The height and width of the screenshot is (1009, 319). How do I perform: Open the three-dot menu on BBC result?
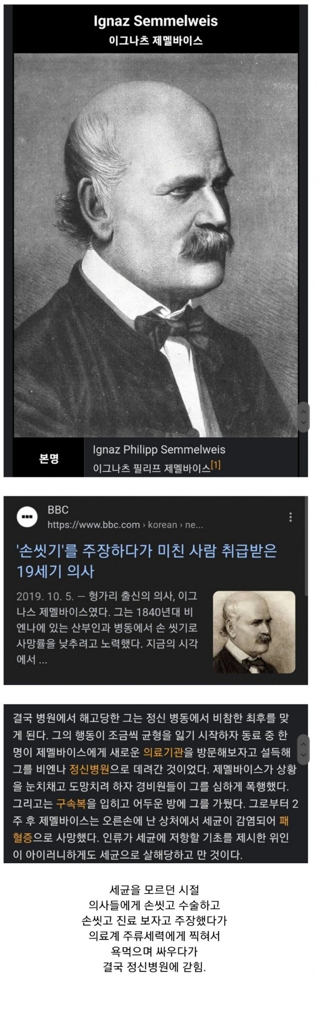pyautogui.click(x=290, y=517)
